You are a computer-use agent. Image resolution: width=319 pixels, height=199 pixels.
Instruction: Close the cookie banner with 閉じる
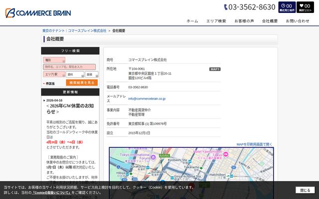pos(305,190)
